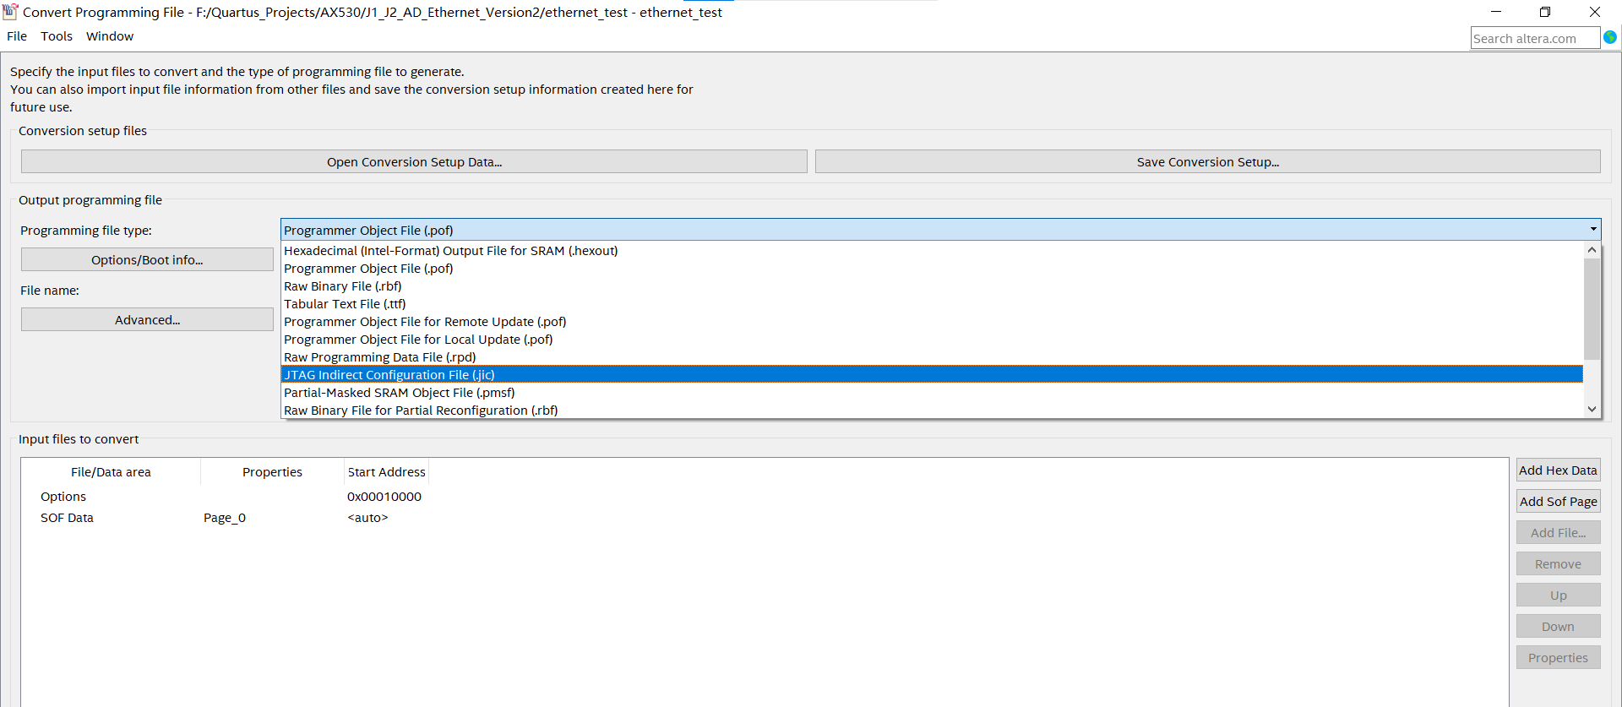Collapse the Programming file type dropdown arrow
Screen dimensions: 1622x707
coord(1593,230)
